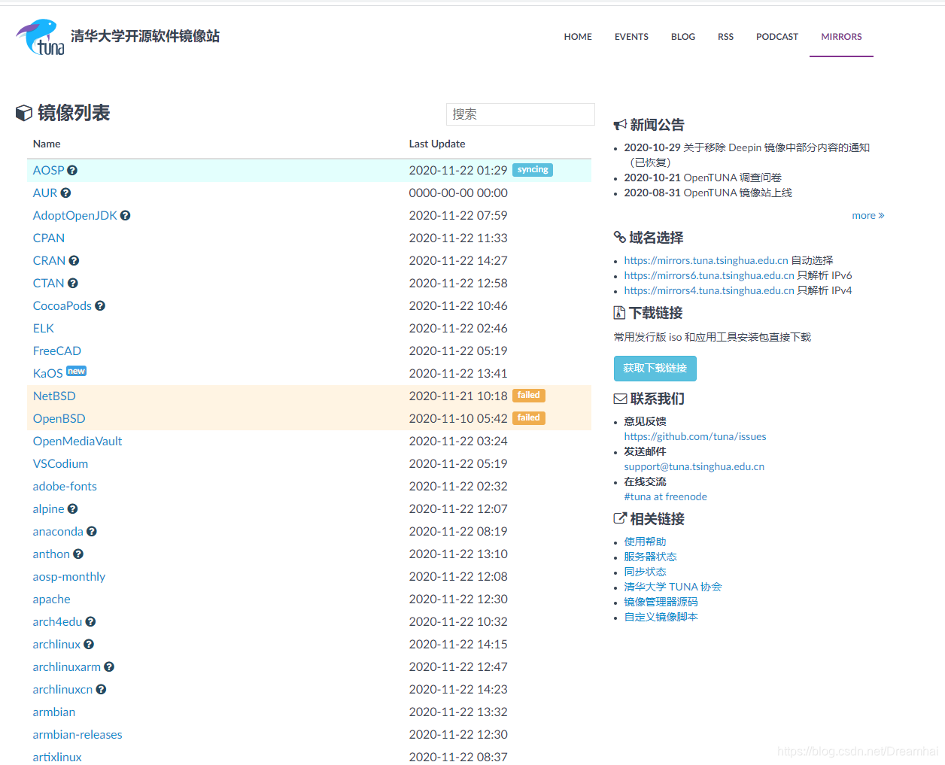Click the 获取下载链接 button
The width and height of the screenshot is (945, 765).
pyautogui.click(x=655, y=369)
